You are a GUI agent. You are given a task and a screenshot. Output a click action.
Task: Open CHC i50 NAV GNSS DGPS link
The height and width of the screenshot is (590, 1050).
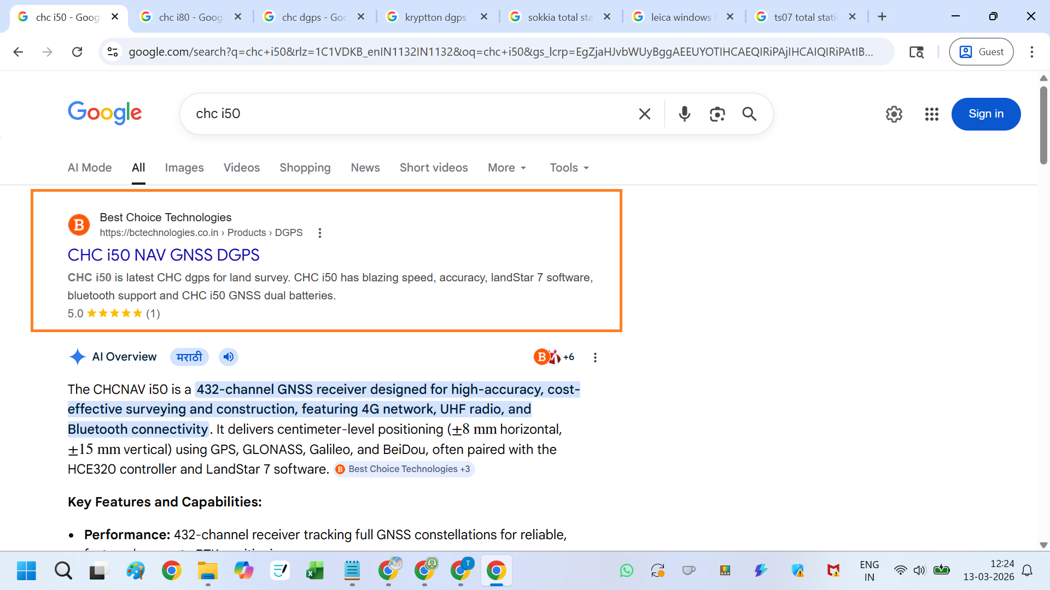(x=164, y=255)
